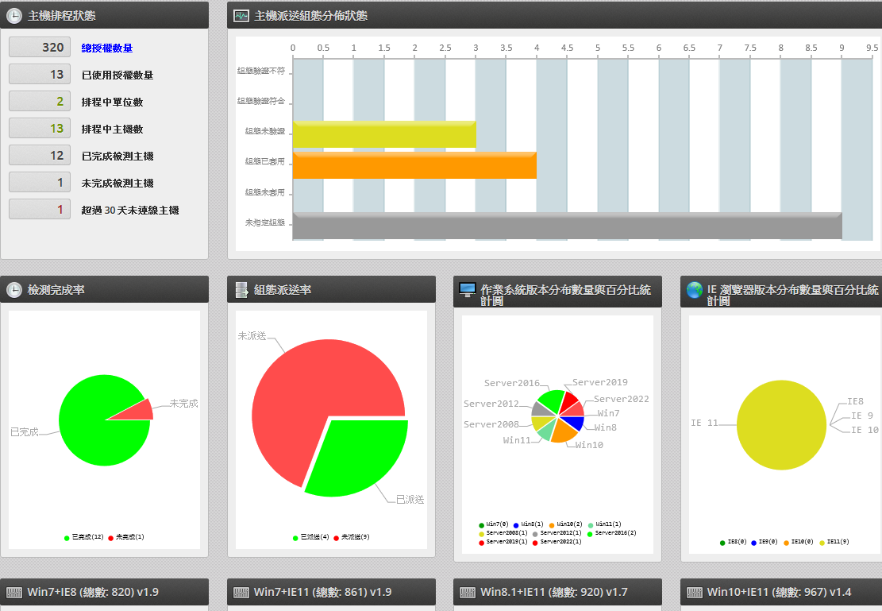Click the icon beside Win7+IE8 panel title
Screen dimensions: 882x611
click(x=14, y=592)
